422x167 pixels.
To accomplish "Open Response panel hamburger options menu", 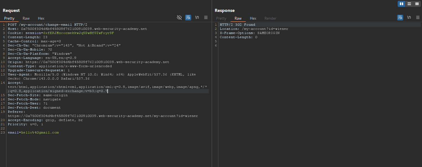I will pyautogui.click(x=418, y=17).
